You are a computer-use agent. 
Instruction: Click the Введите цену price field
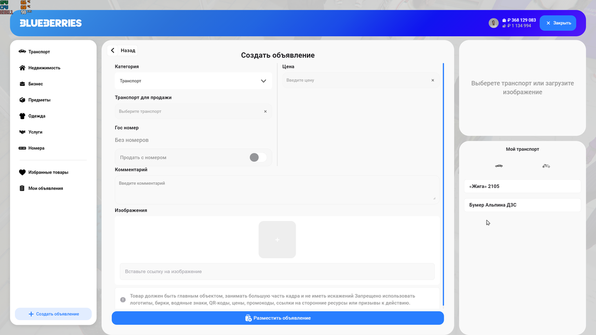(x=360, y=80)
